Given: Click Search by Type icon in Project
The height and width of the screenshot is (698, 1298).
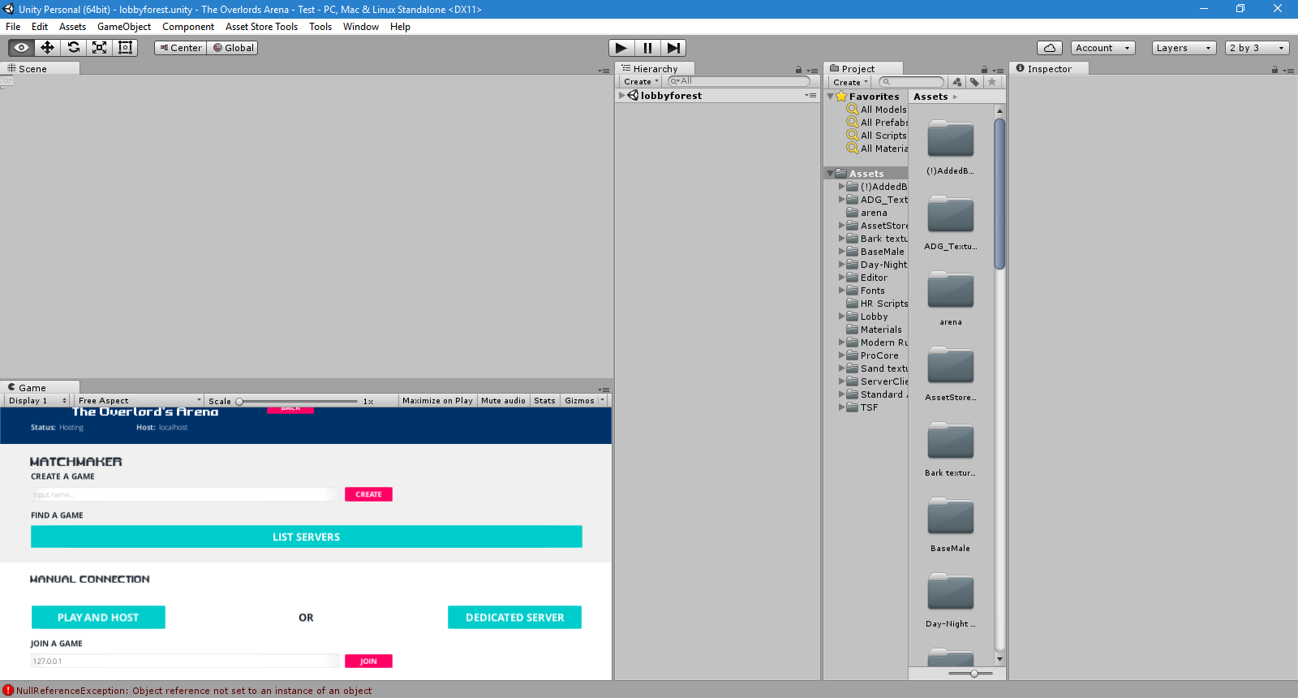Looking at the screenshot, I should pos(957,82).
